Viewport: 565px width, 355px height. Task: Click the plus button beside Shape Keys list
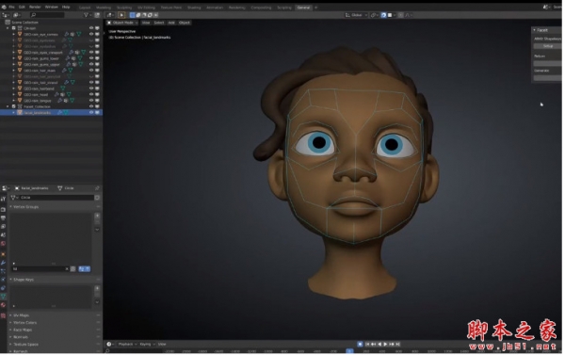(97, 289)
